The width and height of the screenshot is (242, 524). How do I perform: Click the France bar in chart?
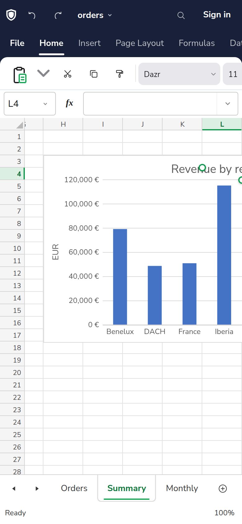click(x=190, y=294)
